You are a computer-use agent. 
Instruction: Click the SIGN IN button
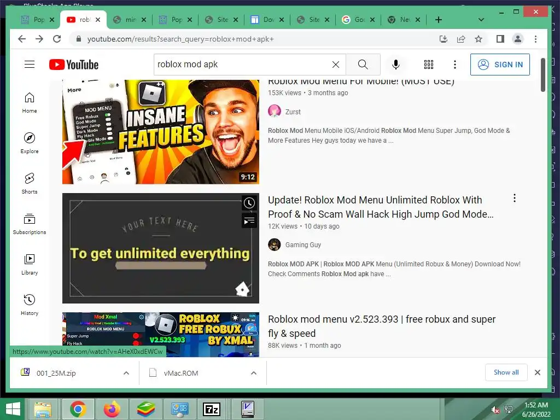[x=500, y=65]
